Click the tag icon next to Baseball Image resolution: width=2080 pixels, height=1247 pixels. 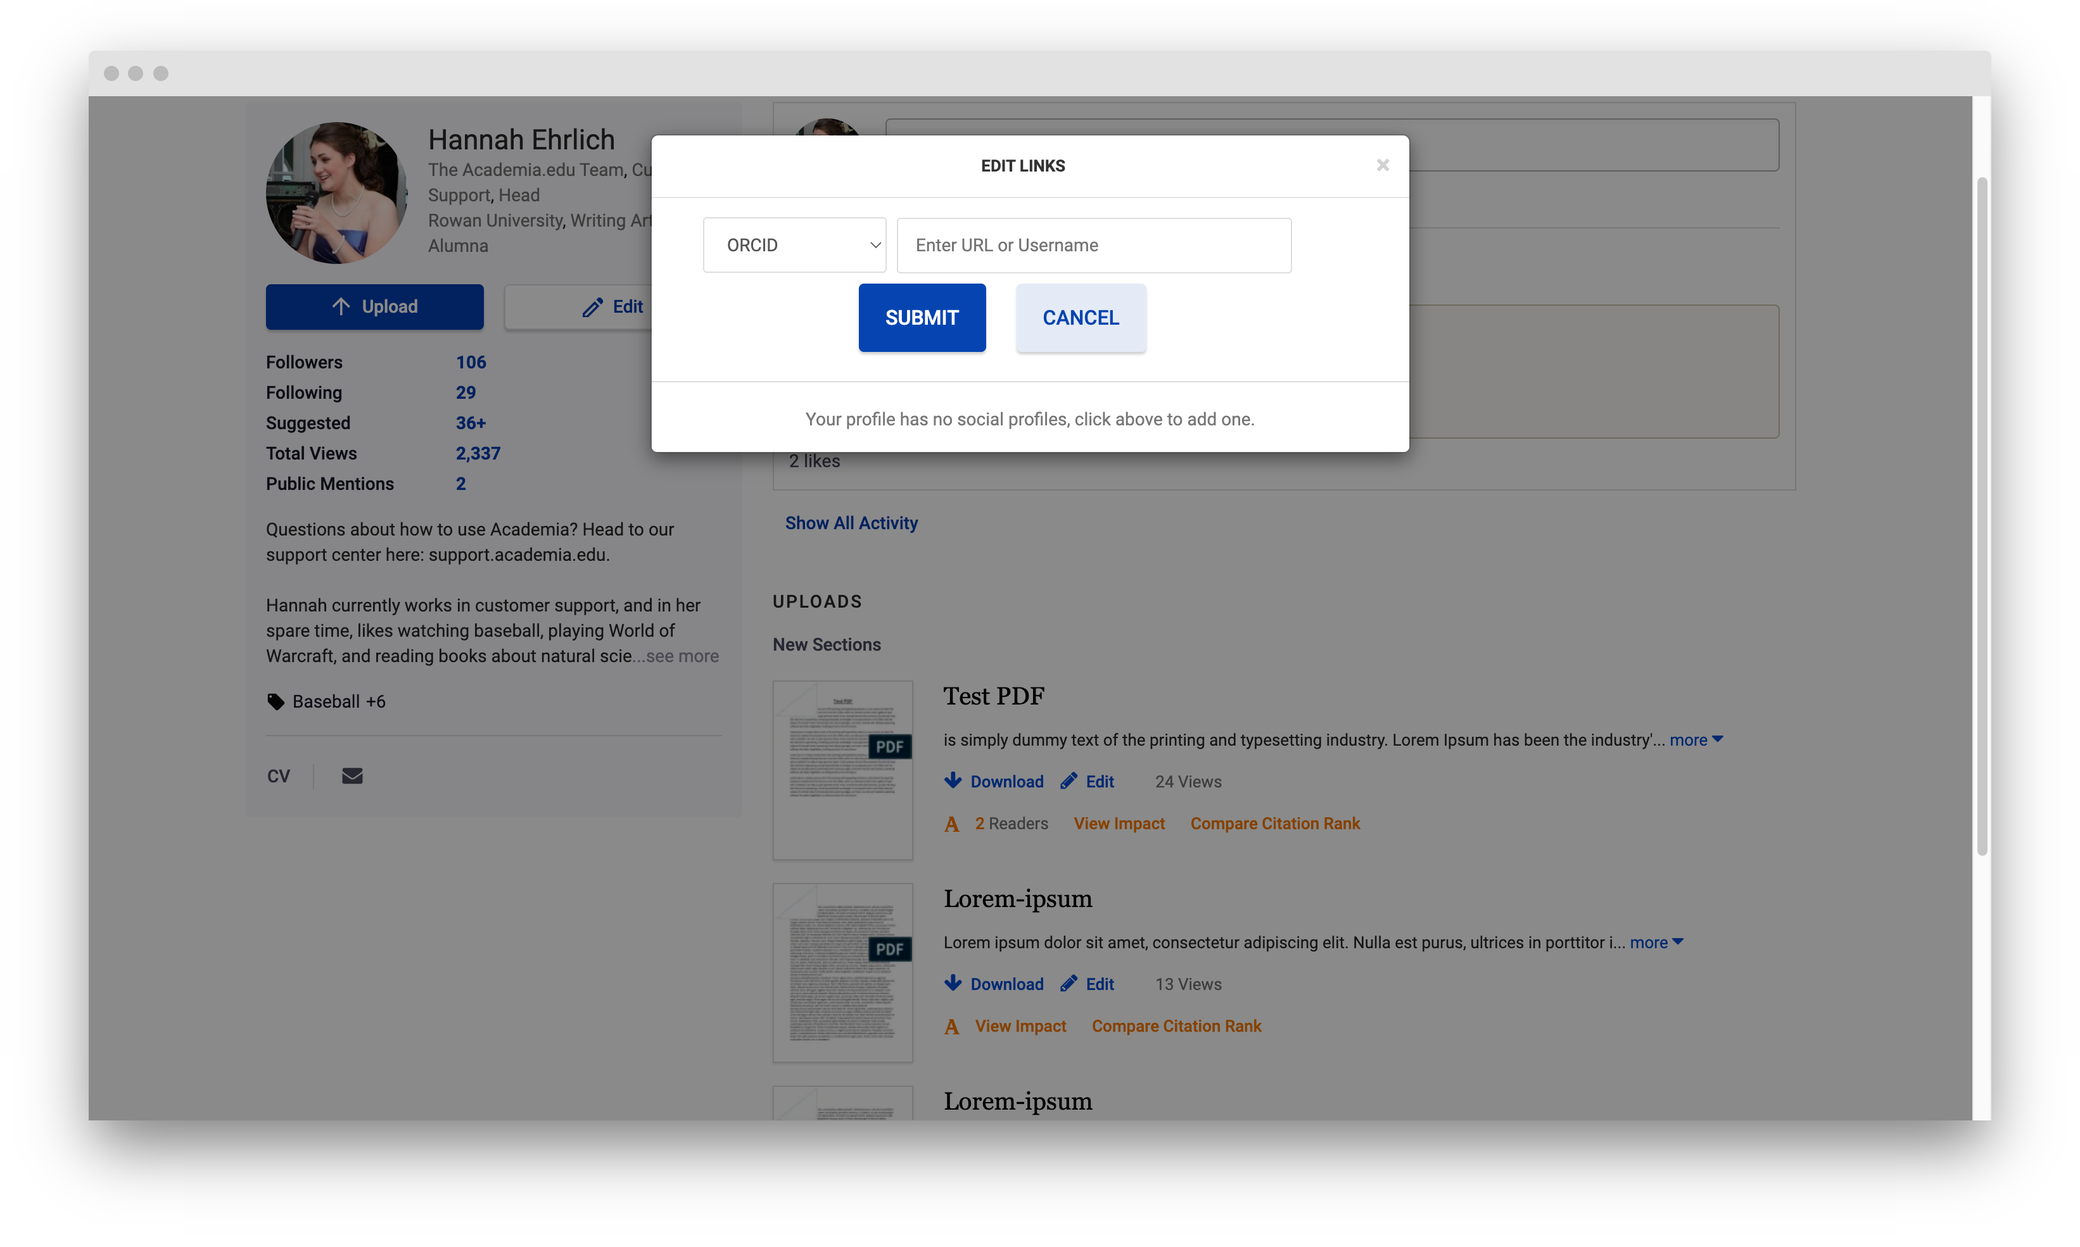tap(276, 701)
